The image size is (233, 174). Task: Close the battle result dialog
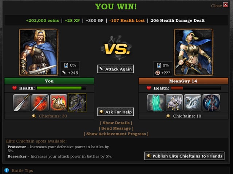[226, 5]
